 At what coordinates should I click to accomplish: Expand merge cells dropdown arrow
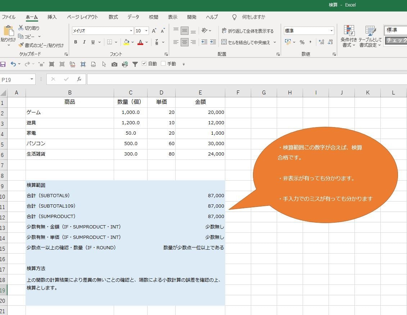(x=275, y=42)
